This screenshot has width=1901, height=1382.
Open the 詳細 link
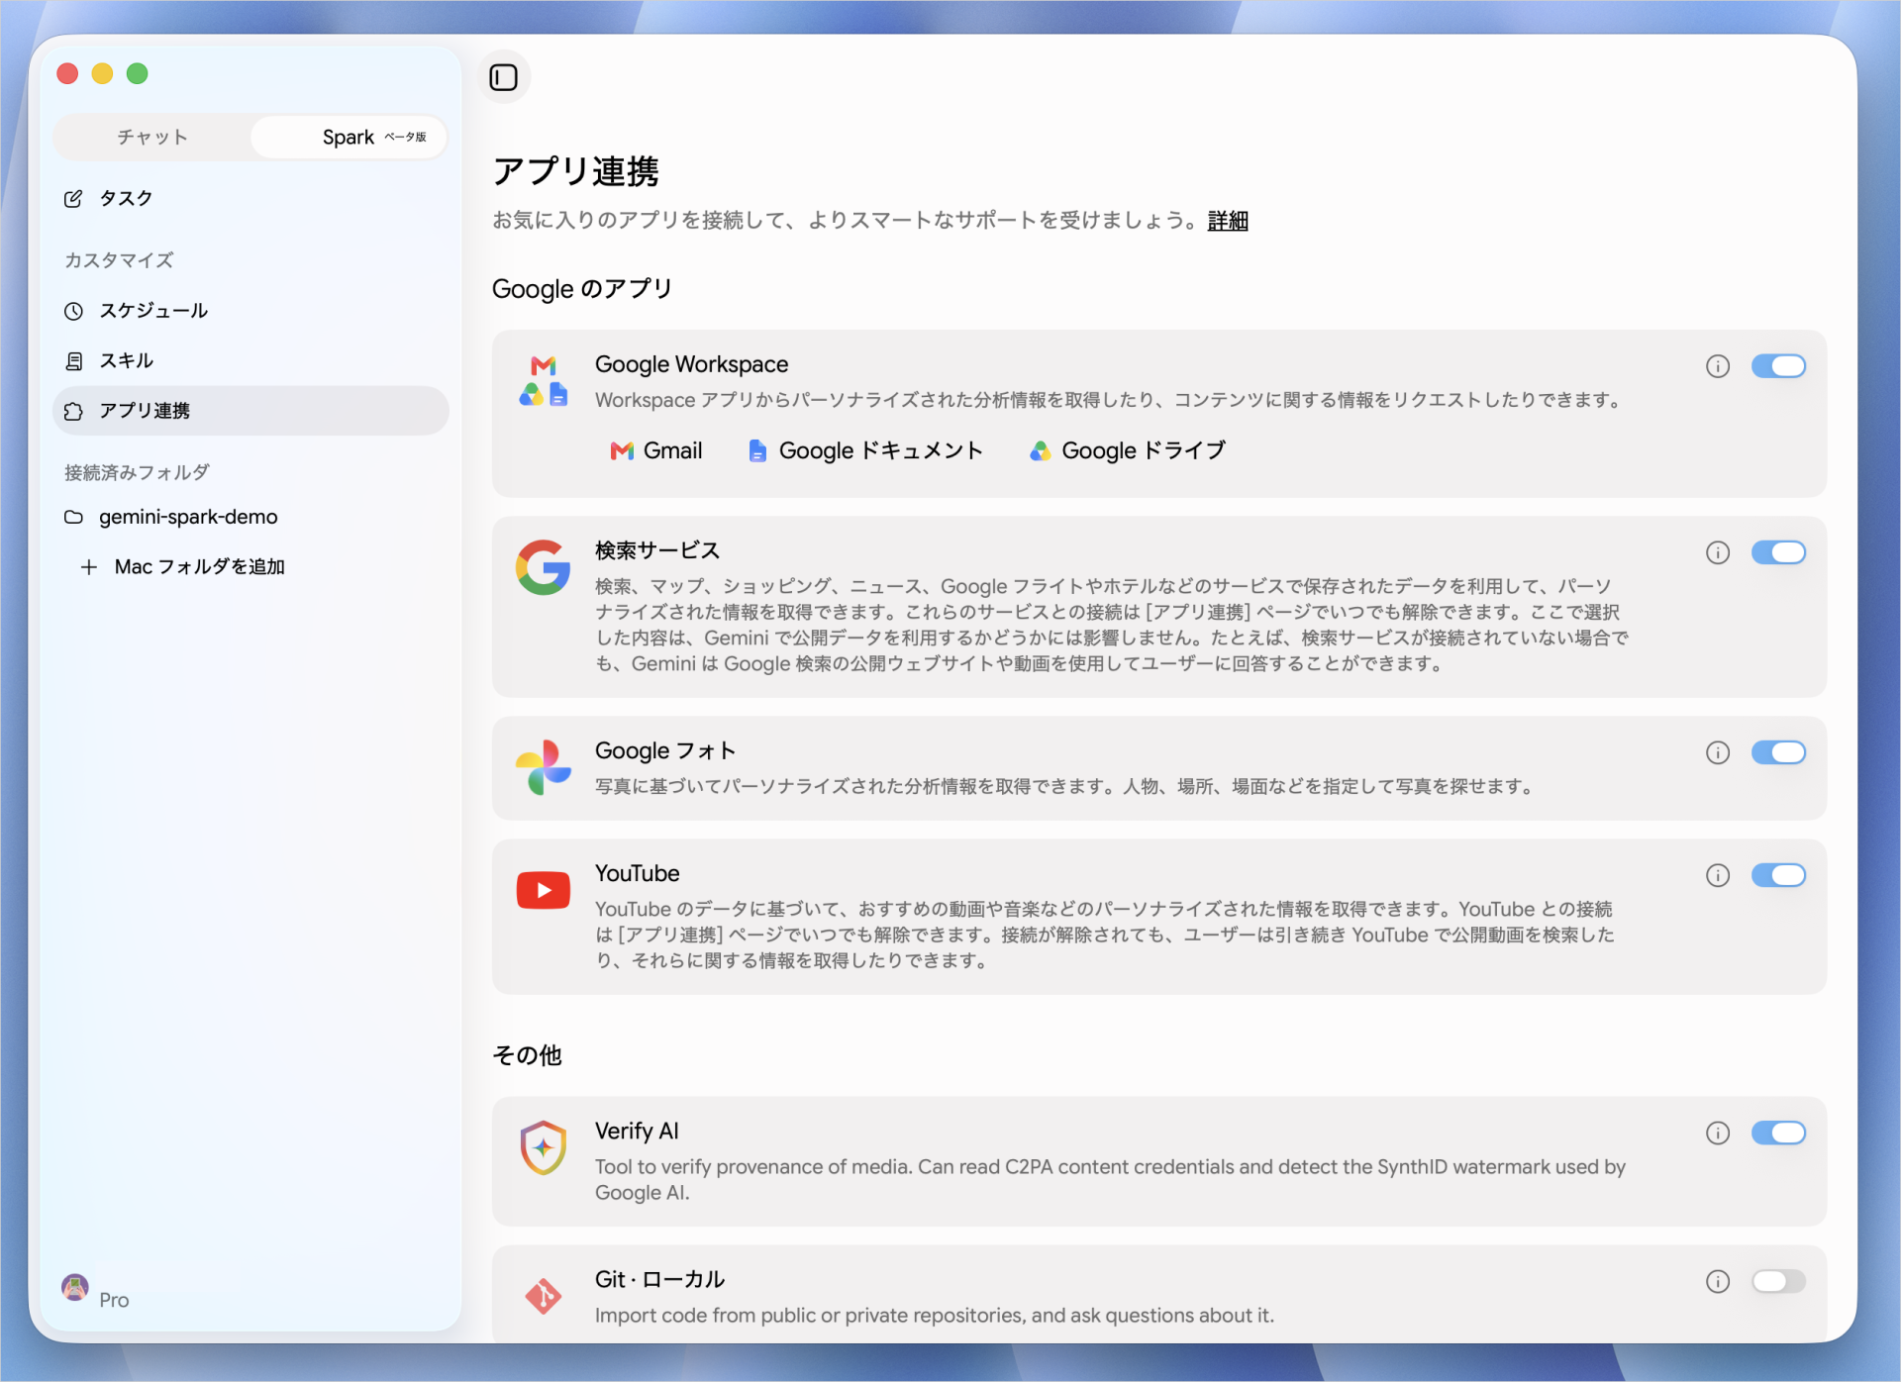[x=1228, y=221]
